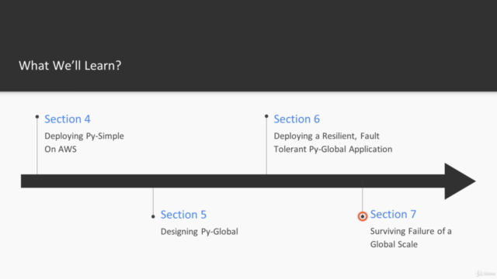The image size is (497, 279).
Task: Select the Section 5 heading
Action: coord(183,215)
